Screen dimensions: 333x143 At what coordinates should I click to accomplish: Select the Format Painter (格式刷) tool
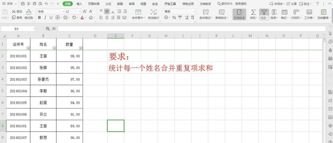click(29, 14)
